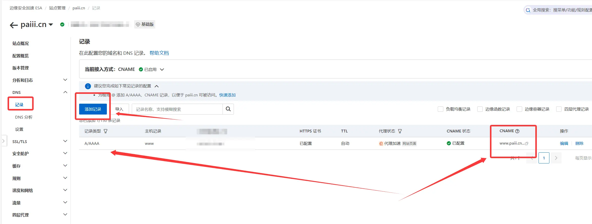Tick the 边缘函数记录 checkbox

click(480, 109)
